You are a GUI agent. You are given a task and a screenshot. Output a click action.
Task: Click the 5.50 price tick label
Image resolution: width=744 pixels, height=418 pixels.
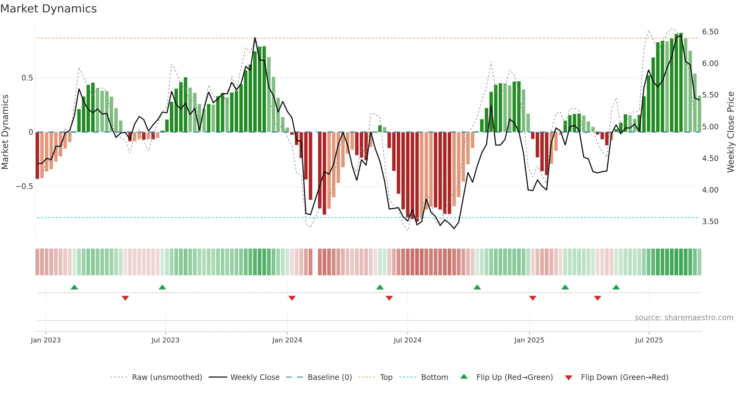710,95
